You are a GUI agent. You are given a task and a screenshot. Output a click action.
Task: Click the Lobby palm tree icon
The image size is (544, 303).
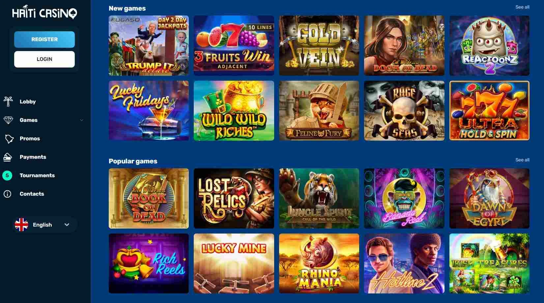click(8, 101)
